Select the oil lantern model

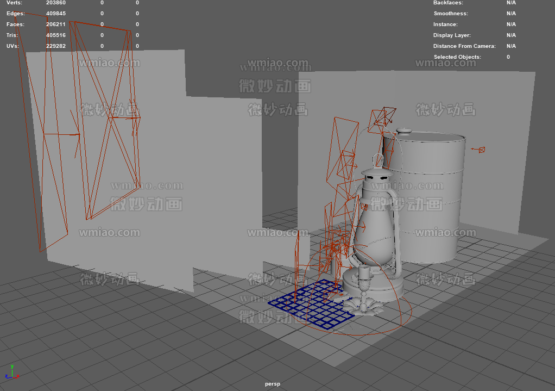375,228
